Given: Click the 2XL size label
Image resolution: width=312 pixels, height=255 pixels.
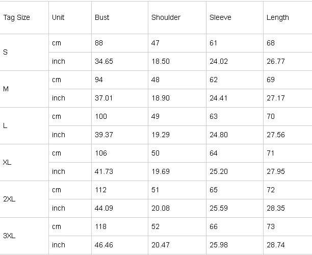Looking at the screenshot, I should (x=9, y=199).
